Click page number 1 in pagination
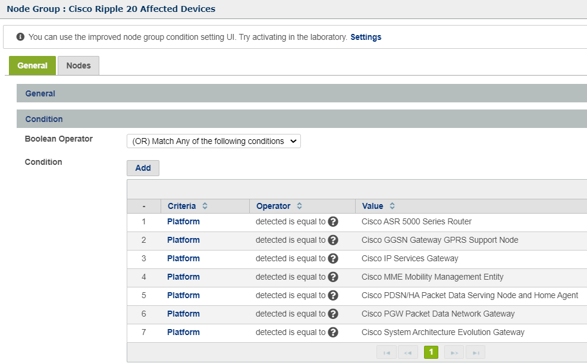 click(431, 353)
